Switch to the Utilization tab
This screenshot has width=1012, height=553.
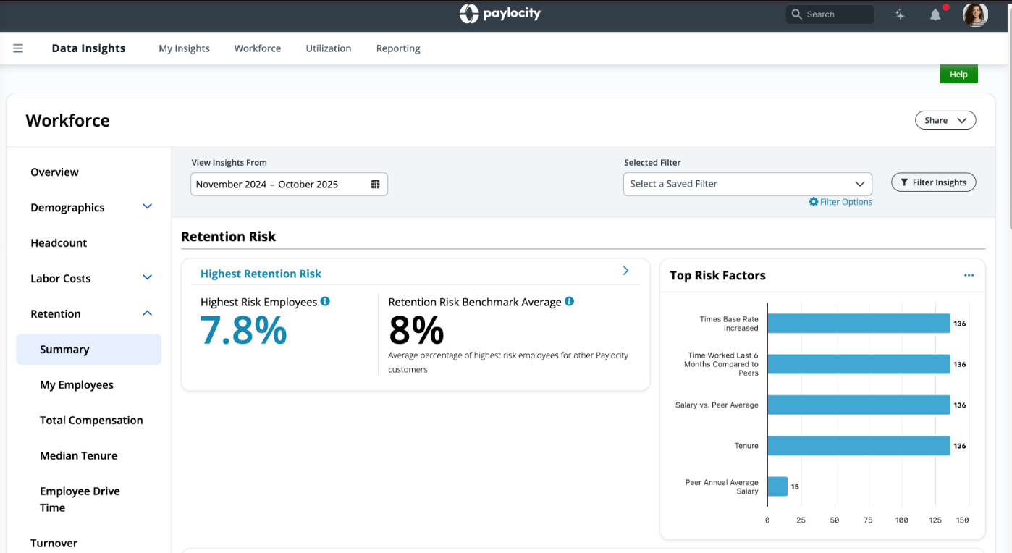click(328, 48)
